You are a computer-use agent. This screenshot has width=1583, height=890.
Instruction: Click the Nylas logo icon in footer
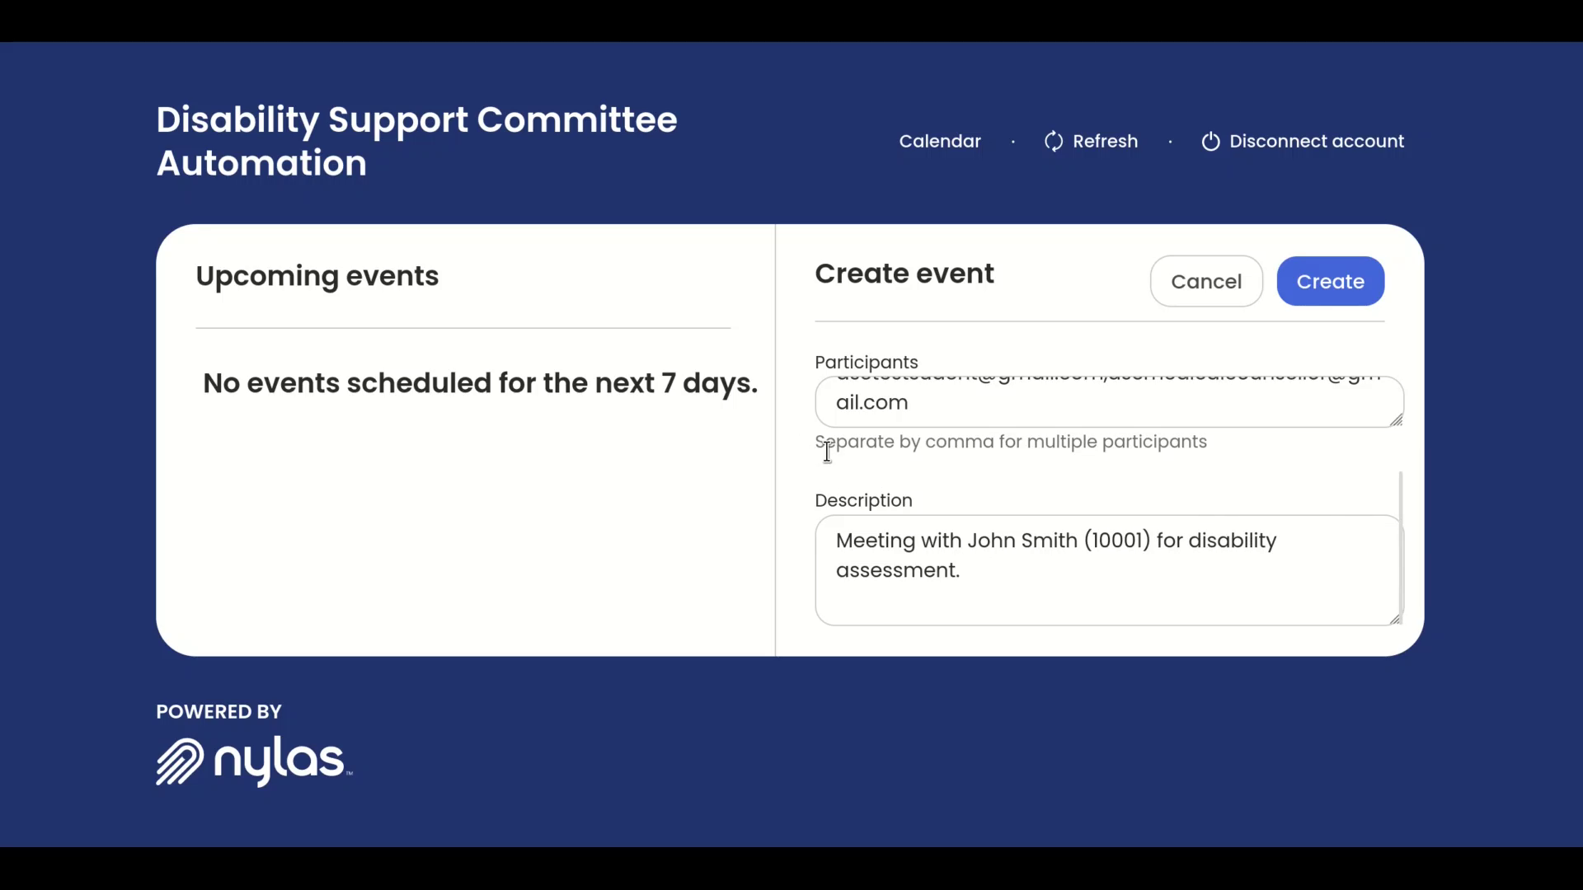(179, 761)
